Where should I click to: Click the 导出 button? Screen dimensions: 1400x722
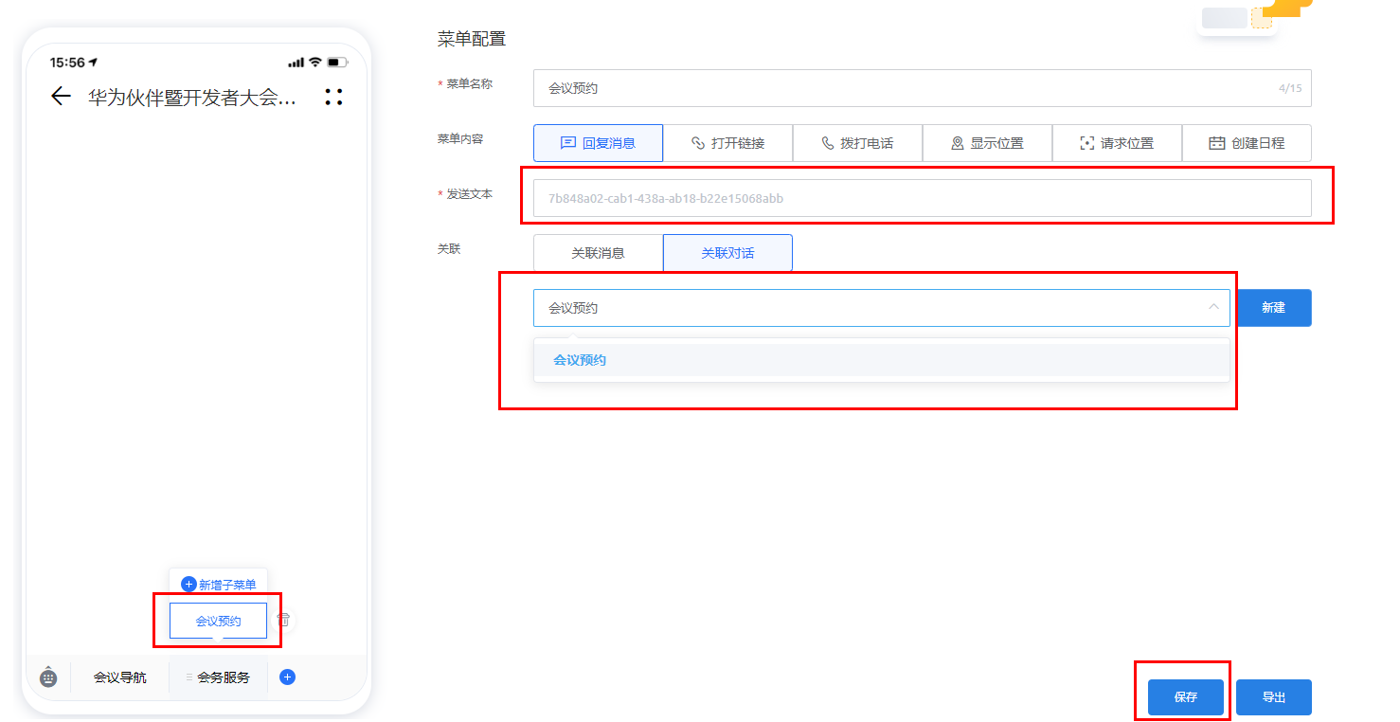1274,697
